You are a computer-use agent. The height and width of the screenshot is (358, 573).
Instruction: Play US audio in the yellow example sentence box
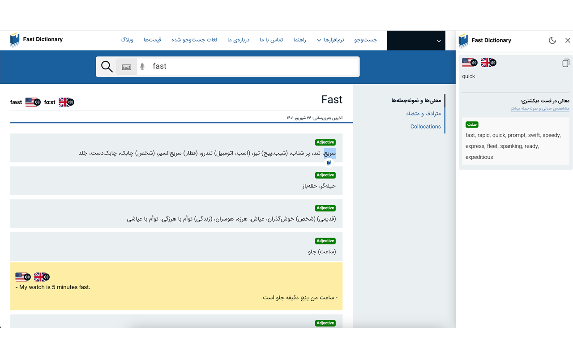tap(23, 277)
